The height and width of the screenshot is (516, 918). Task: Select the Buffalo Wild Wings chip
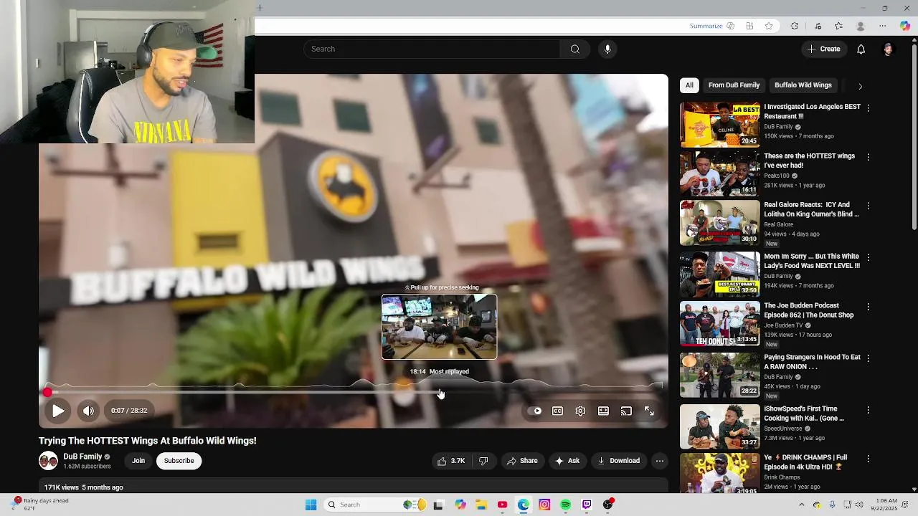point(803,85)
